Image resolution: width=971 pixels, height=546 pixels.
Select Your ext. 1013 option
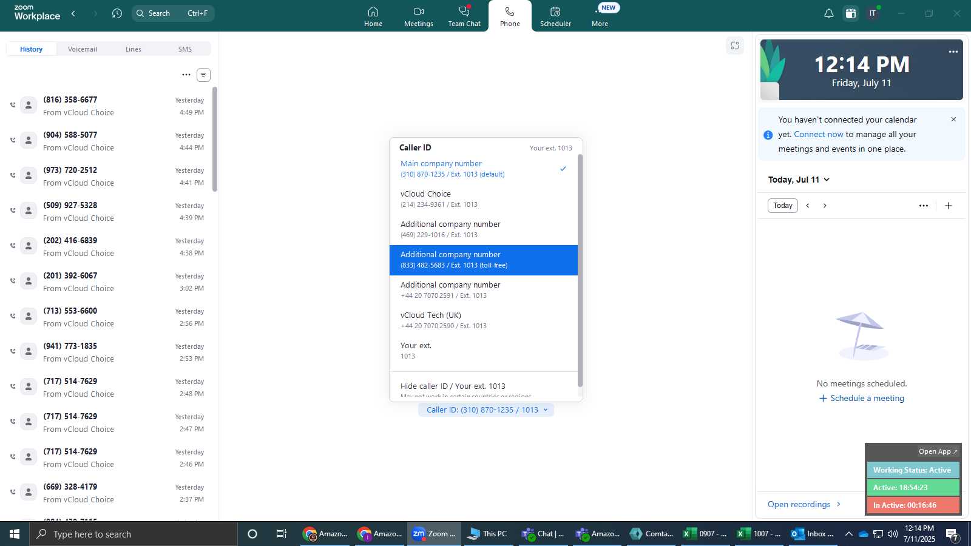(483, 351)
